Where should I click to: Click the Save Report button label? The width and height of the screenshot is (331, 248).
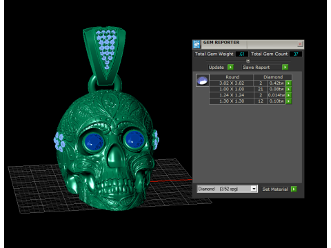click(x=257, y=68)
